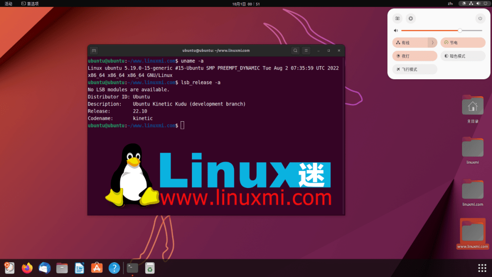Click the new tab button in the terminal

tap(94, 51)
